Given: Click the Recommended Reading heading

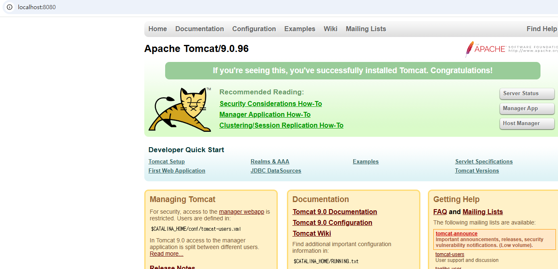Looking at the screenshot, I should [261, 92].
